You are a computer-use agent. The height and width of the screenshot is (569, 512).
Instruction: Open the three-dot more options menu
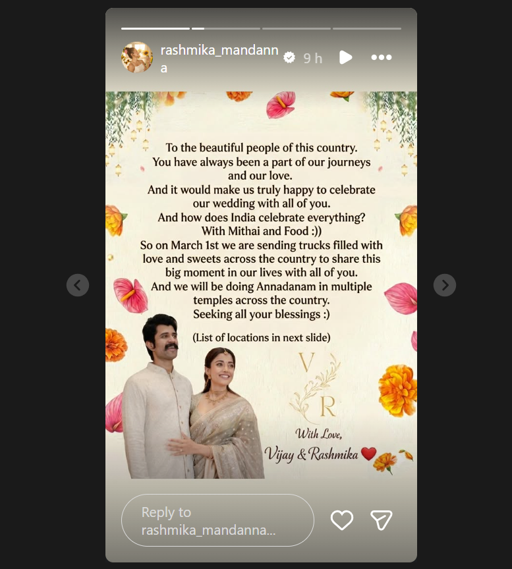coord(382,57)
